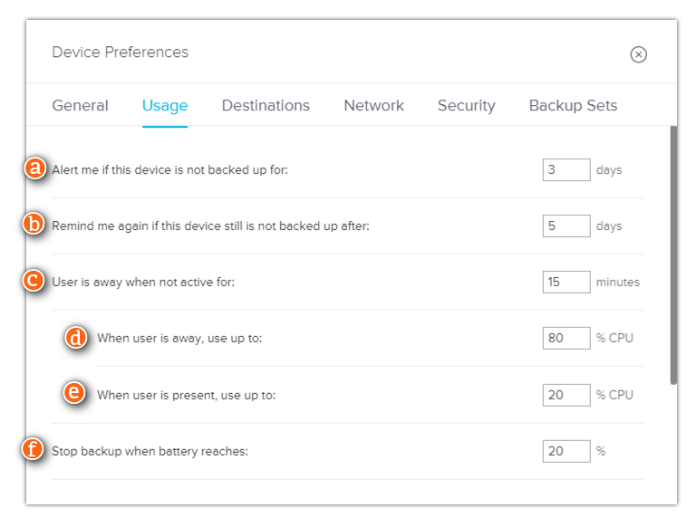
Task: Click the away CPU percent field showing 80
Action: (566, 338)
